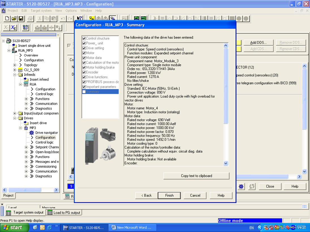Image resolution: width=310 pixels, height=232 pixels.
Task: Open the device trace green graph icon
Action: point(136,18)
